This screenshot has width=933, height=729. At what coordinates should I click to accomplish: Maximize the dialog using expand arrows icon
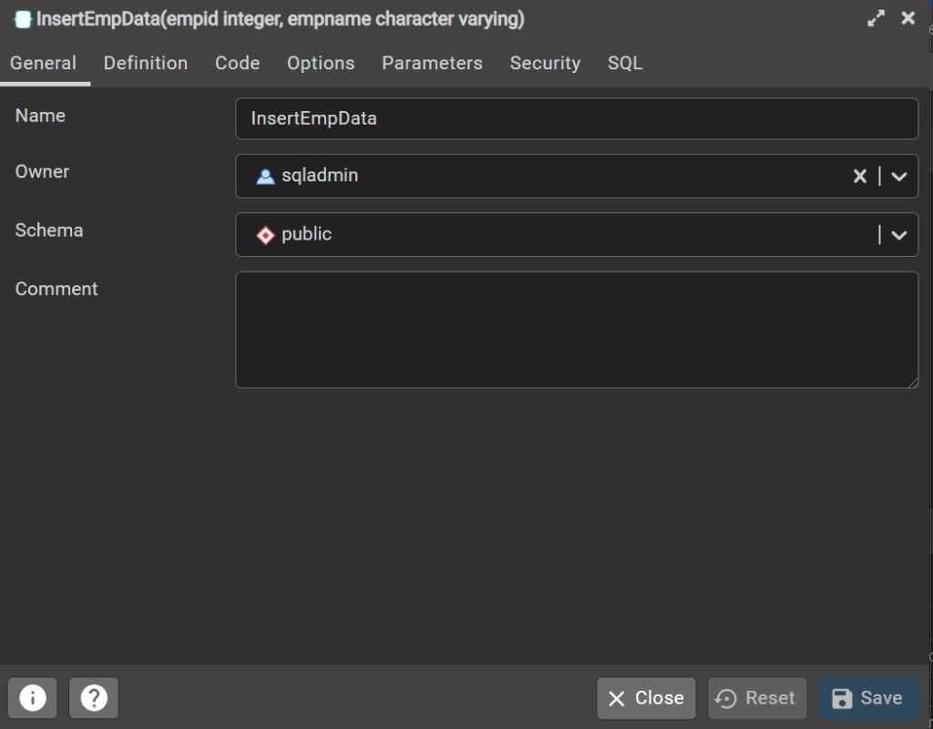point(876,18)
